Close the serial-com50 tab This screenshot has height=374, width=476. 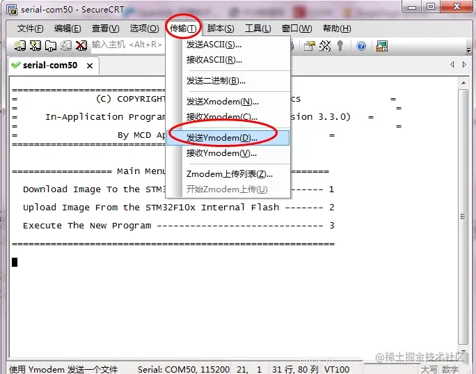click(x=90, y=65)
